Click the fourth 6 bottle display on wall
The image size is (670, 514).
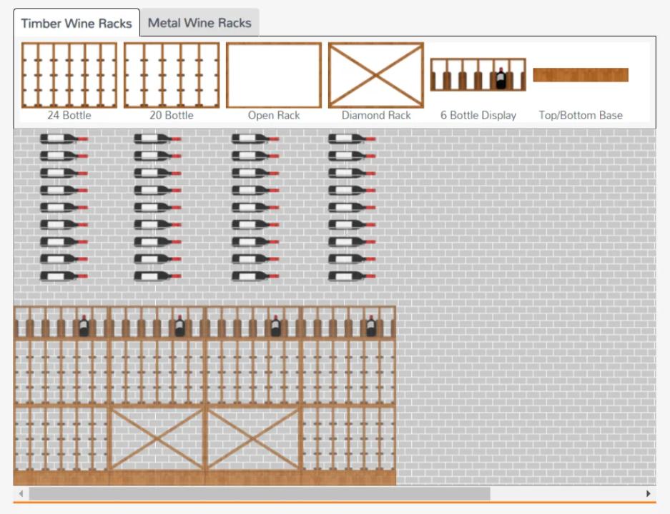click(349, 323)
